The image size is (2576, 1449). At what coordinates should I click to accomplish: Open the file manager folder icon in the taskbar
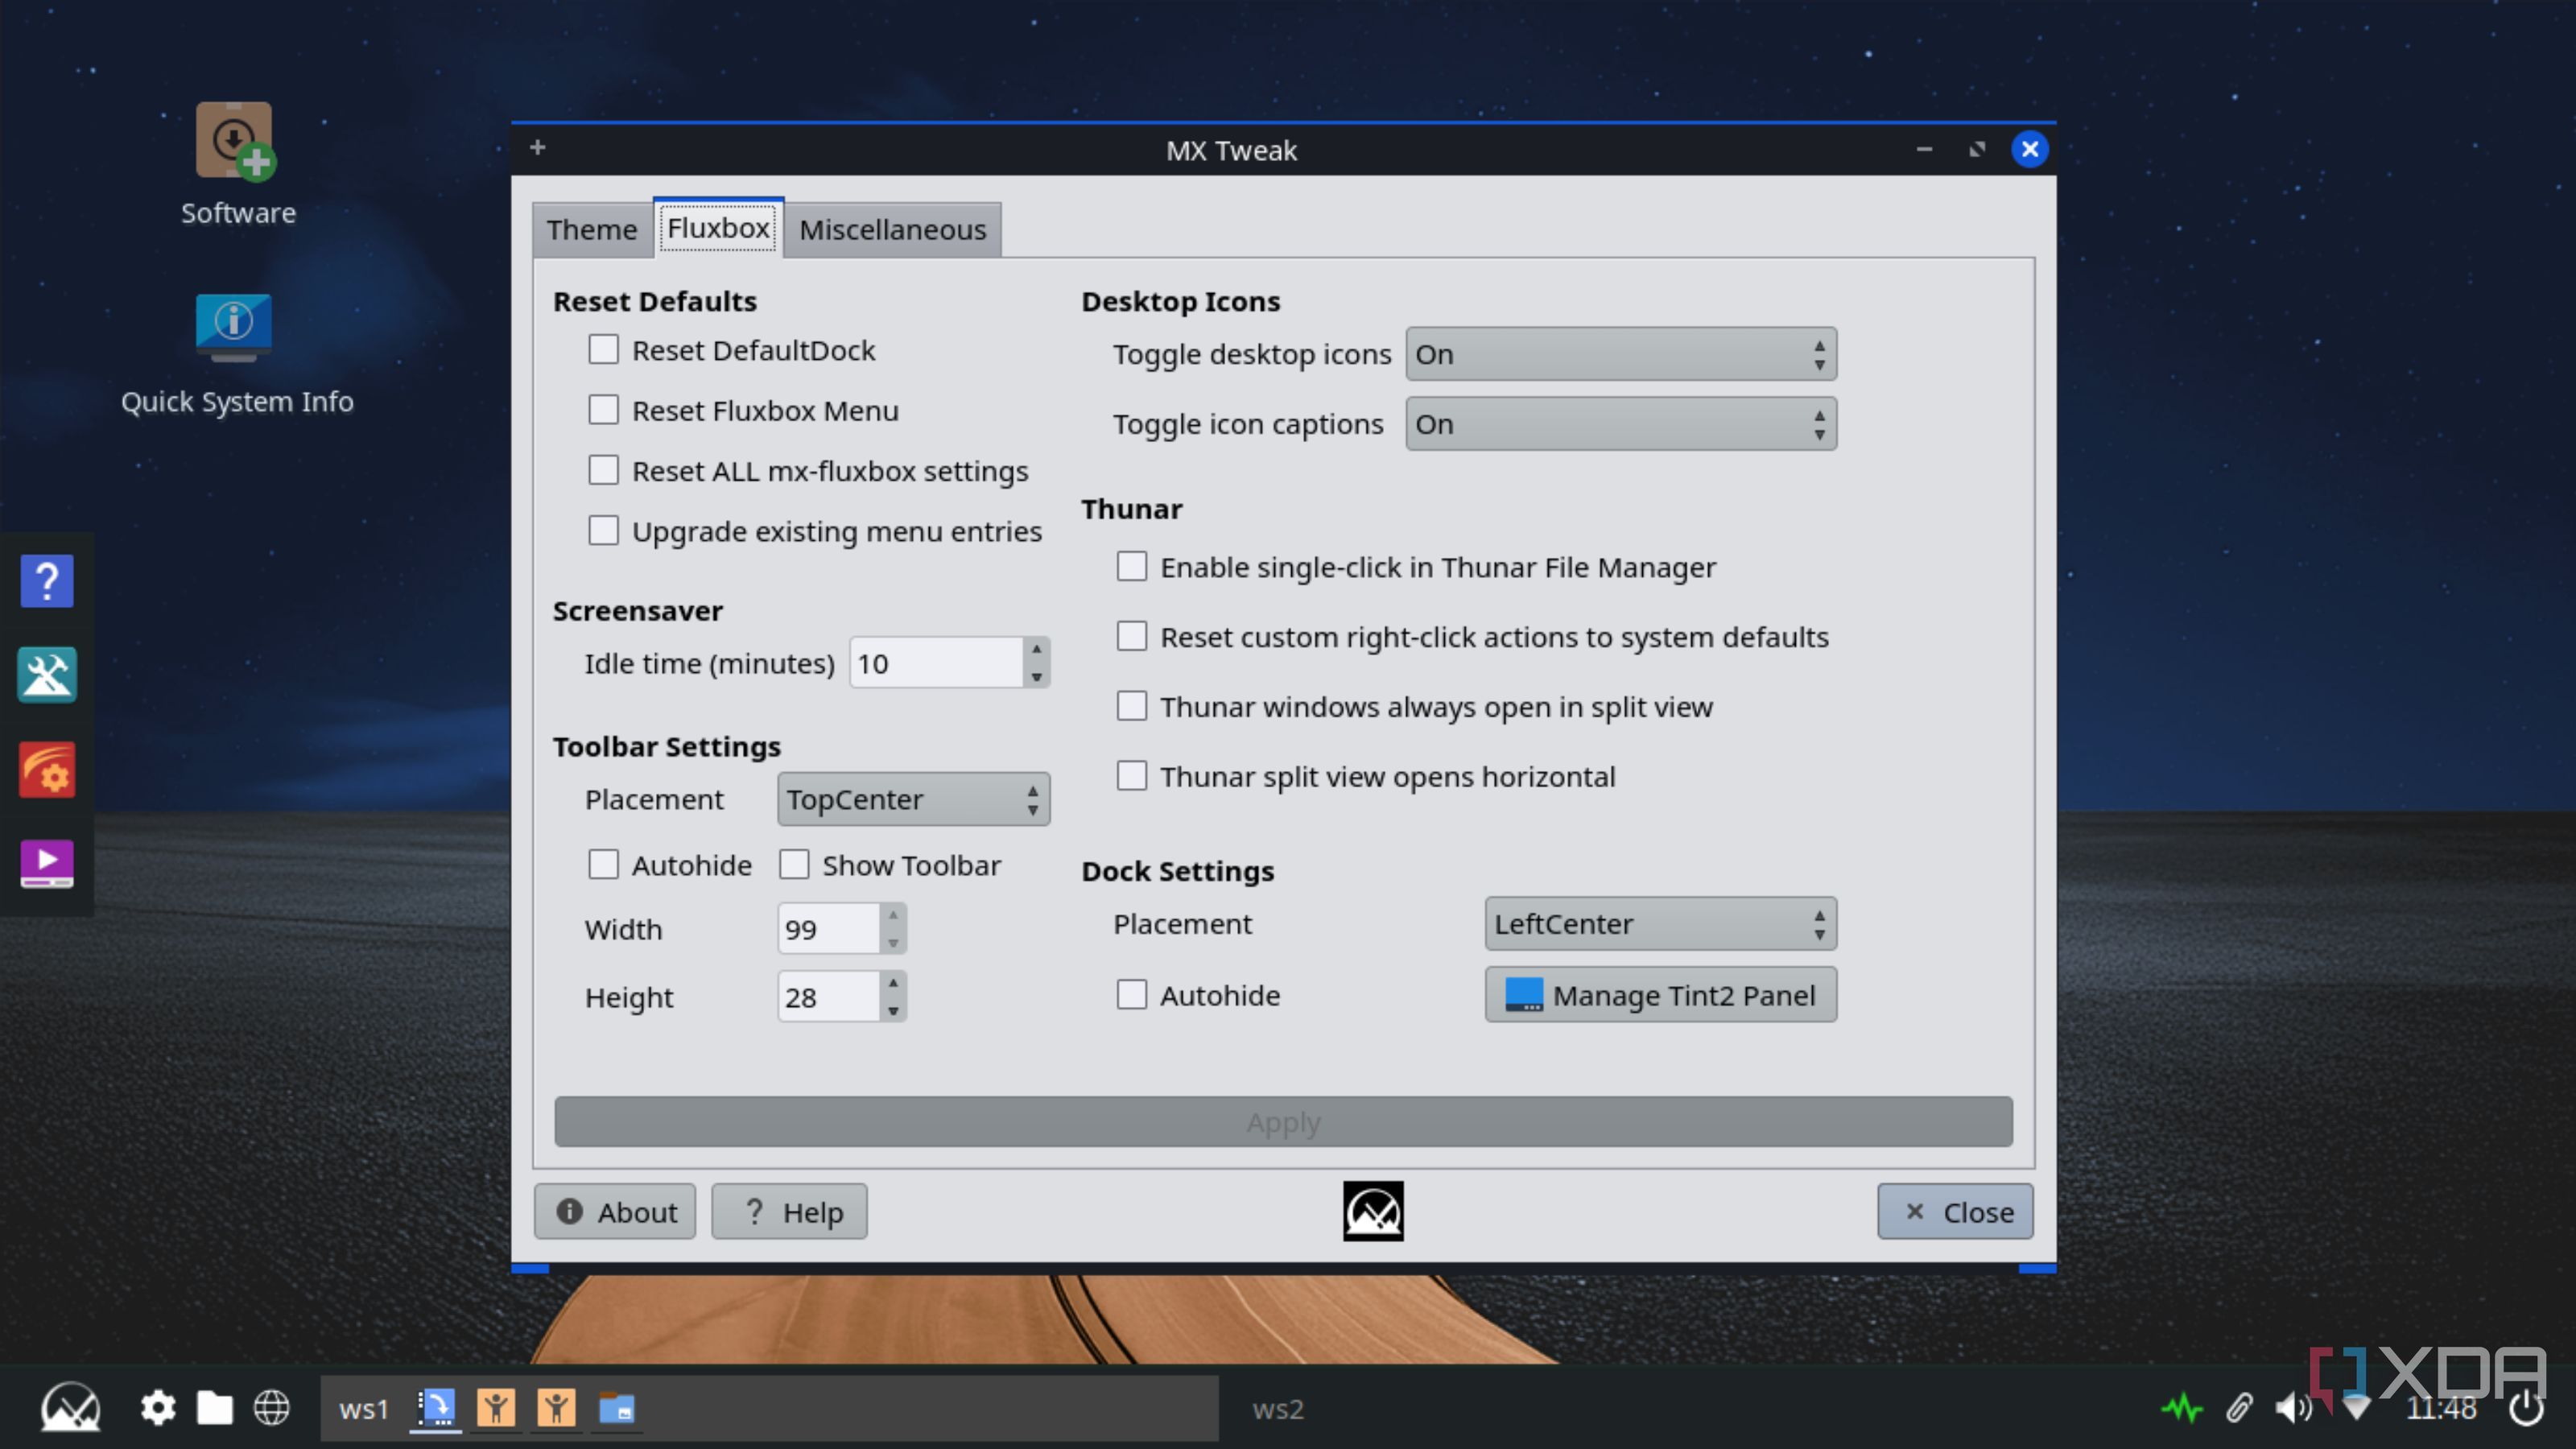(214, 1408)
